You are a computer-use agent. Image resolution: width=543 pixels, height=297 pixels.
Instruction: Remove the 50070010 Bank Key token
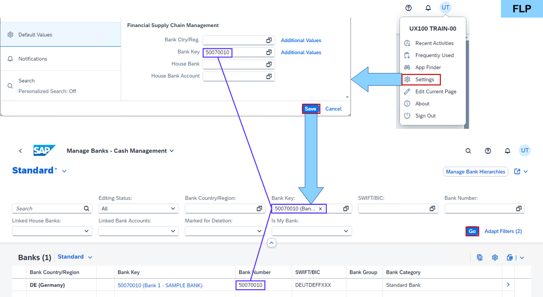(320, 209)
